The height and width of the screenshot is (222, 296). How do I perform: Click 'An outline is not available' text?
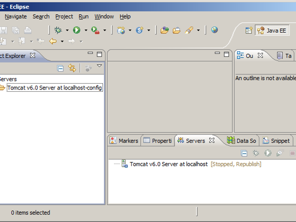point(266,78)
